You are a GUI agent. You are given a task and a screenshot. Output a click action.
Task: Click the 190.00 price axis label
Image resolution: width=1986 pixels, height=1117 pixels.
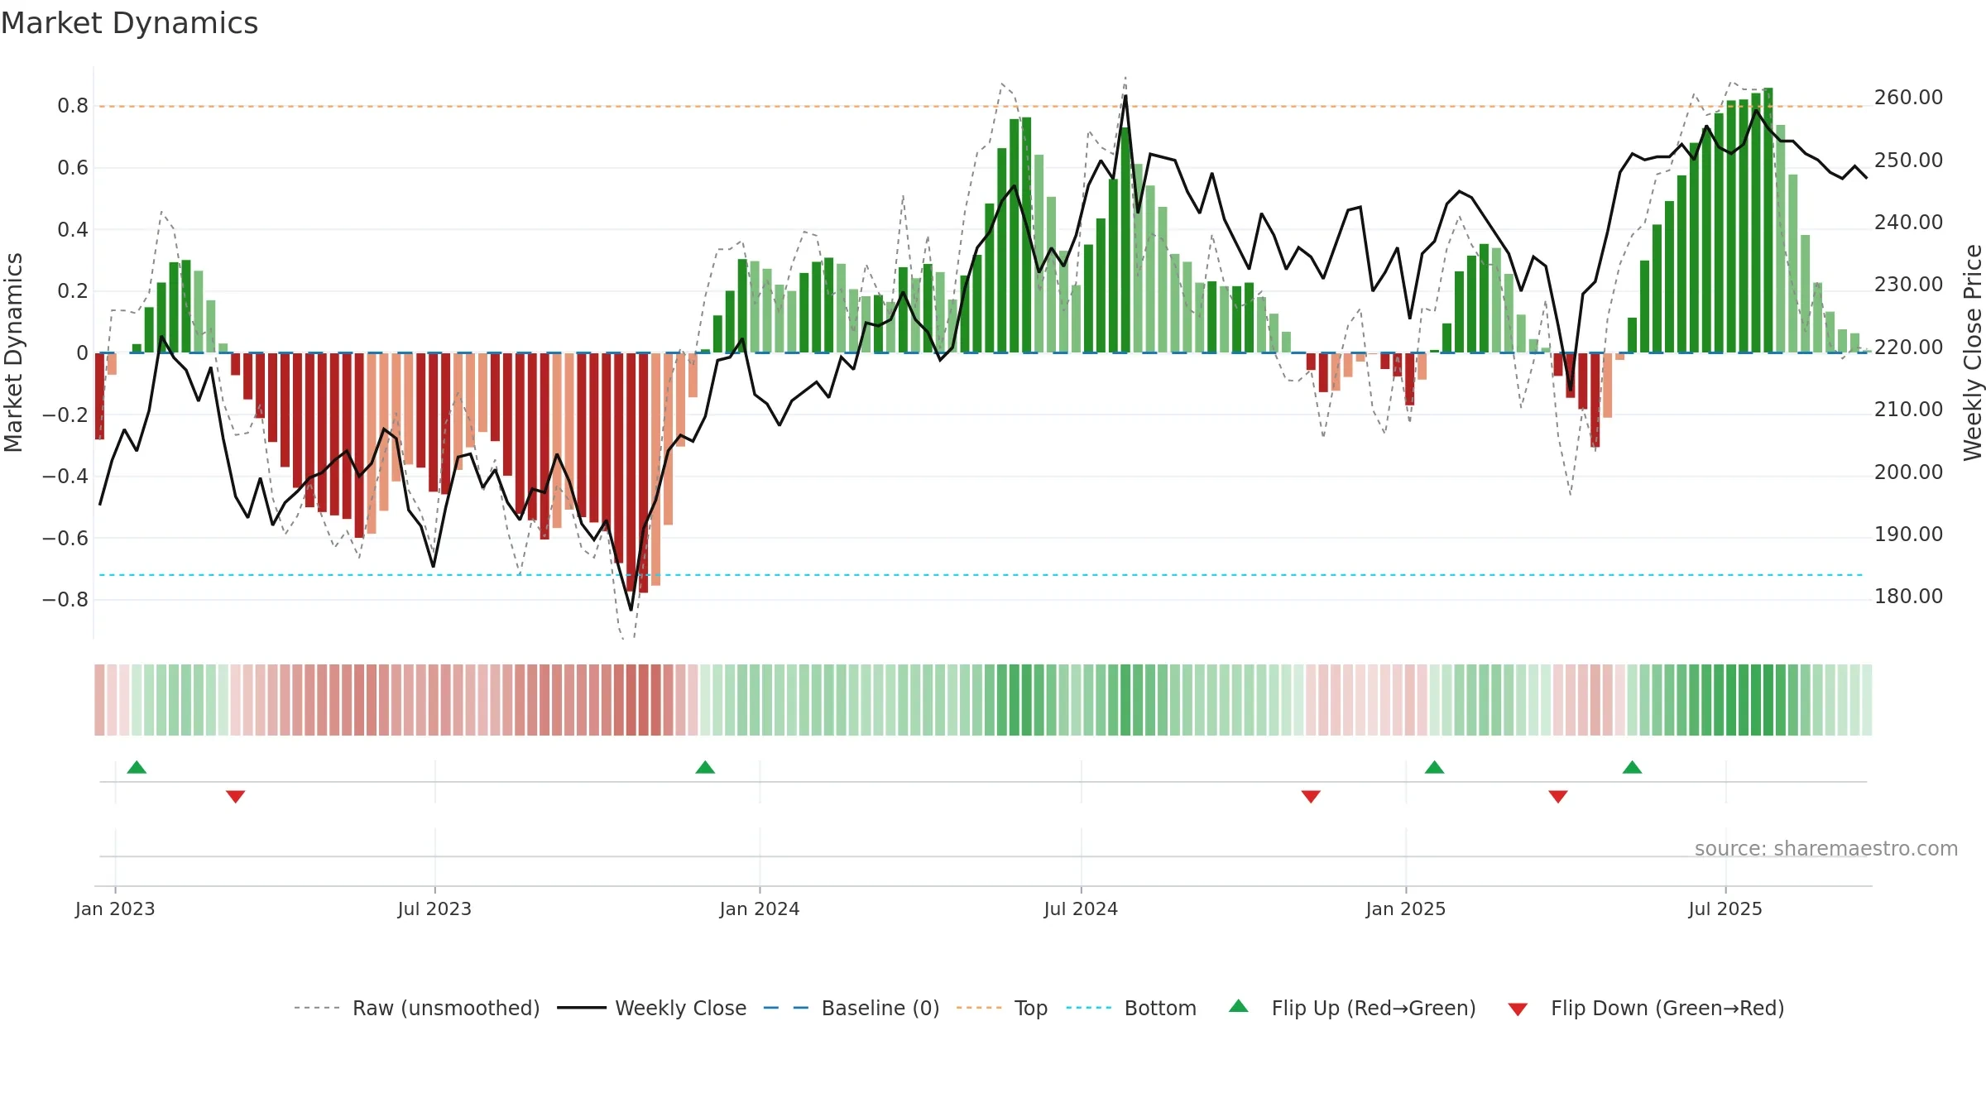tap(1908, 535)
